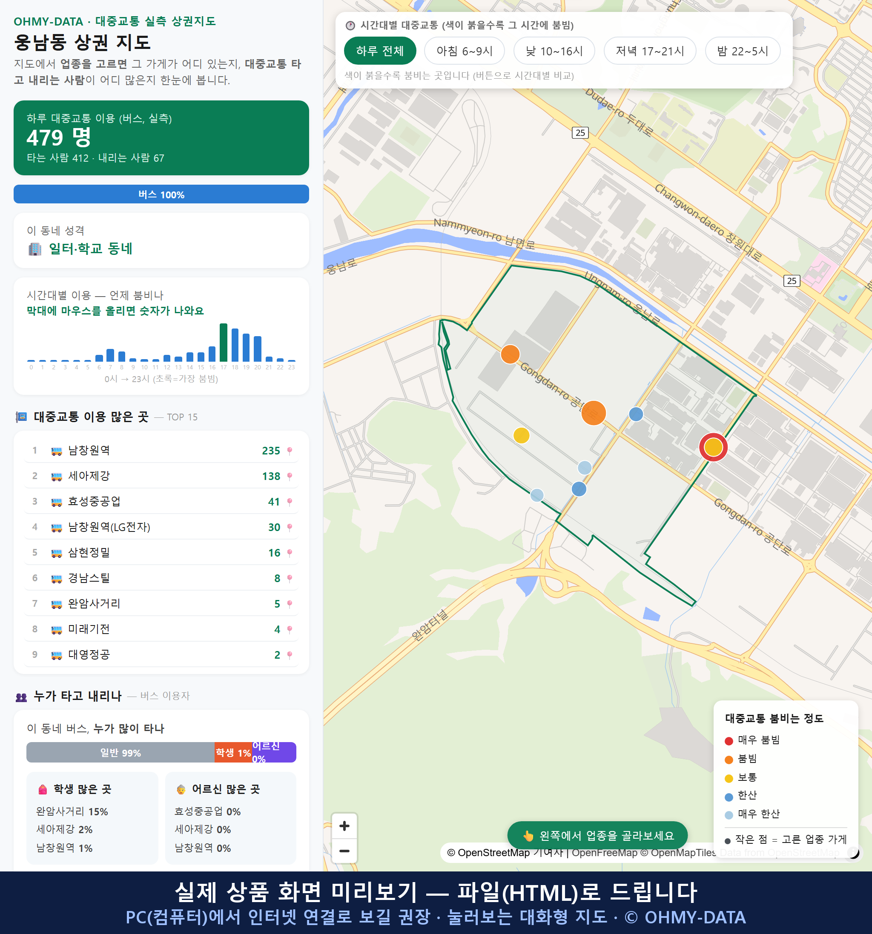Click the pin icon for 삼현정밀 row
The image size is (872, 934).
pos(290,553)
